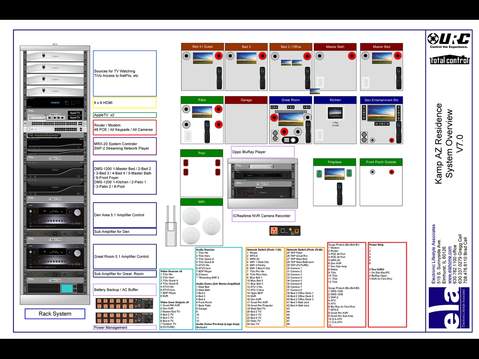Click the Battery Backup / AC Buffer label
The height and width of the screenshot is (359, 479).
(x=125, y=290)
